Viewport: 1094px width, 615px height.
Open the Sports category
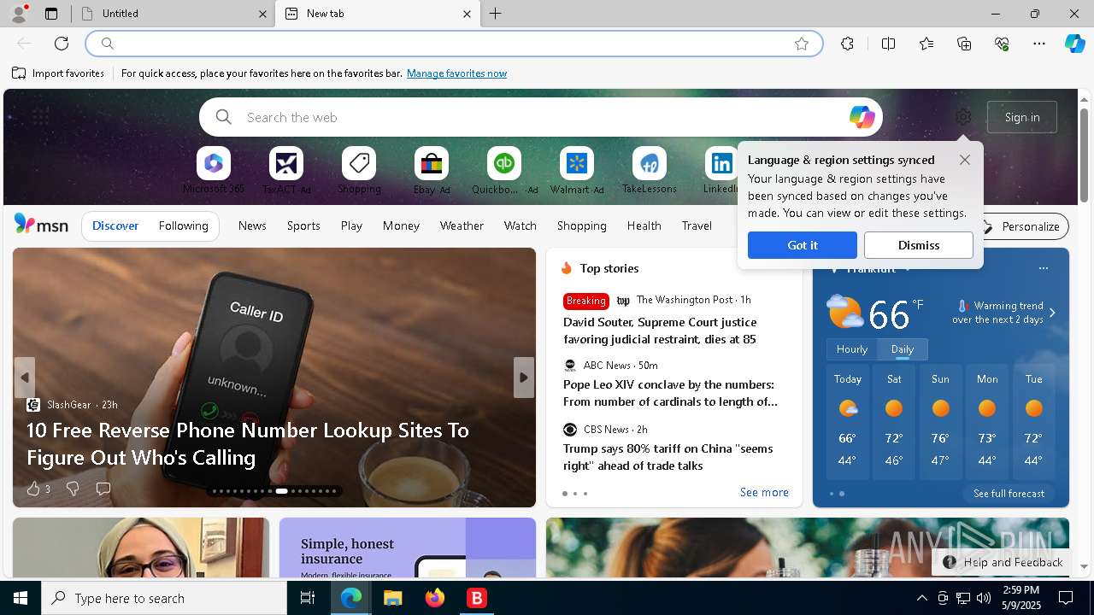303,225
